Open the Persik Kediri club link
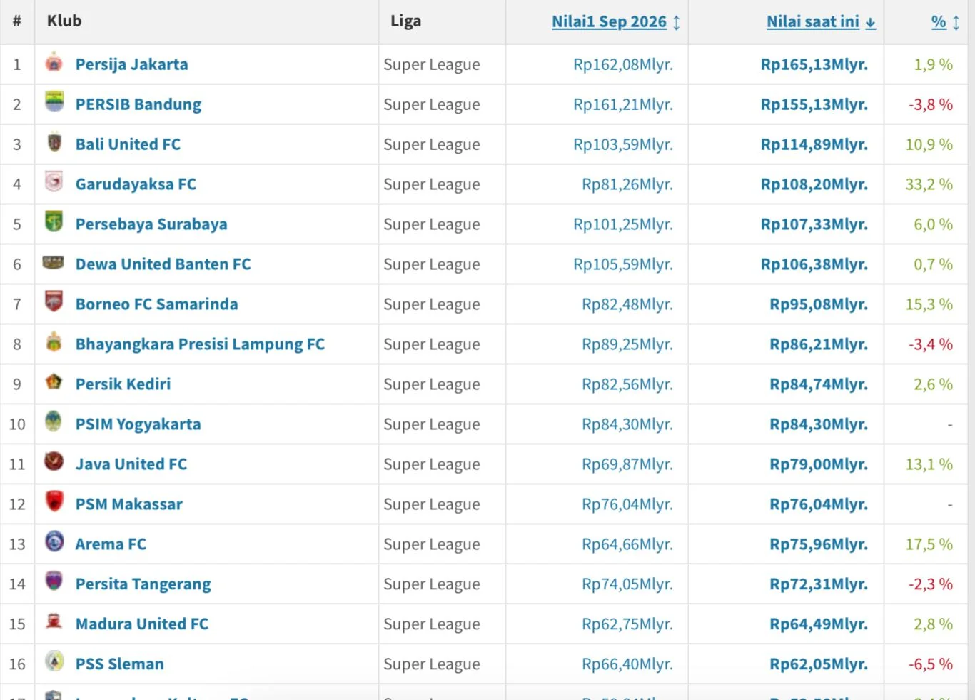The image size is (975, 700). [x=123, y=384]
